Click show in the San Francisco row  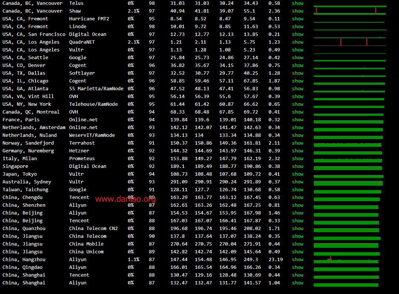click(x=297, y=34)
